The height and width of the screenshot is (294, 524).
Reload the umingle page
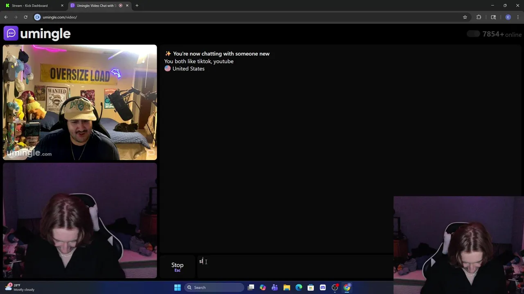click(25, 17)
